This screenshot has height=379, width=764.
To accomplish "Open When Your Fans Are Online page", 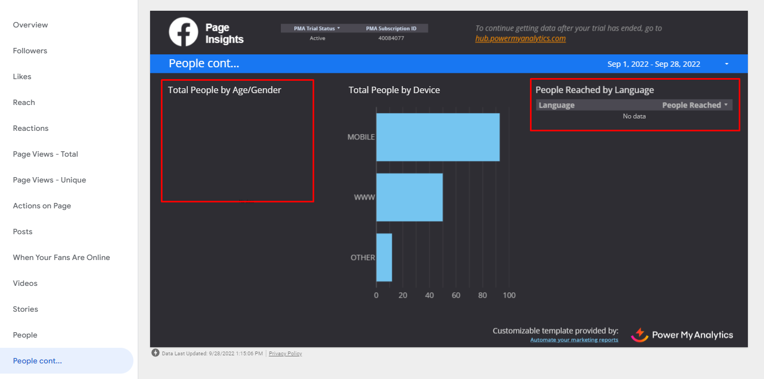I will coord(61,257).
